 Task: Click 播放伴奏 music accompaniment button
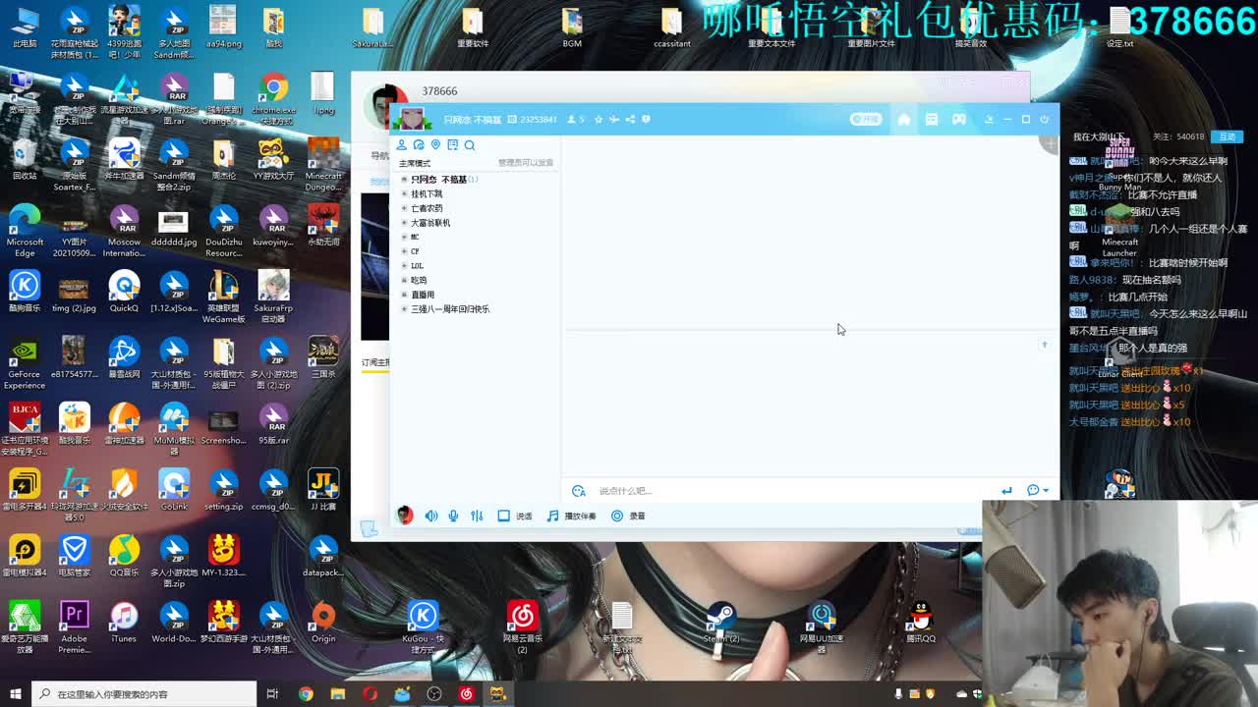tap(571, 516)
